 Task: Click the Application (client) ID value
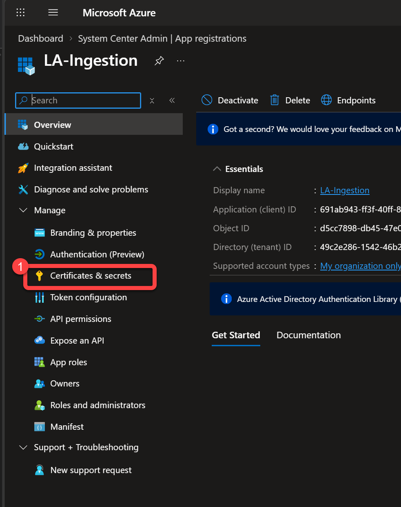point(360,210)
